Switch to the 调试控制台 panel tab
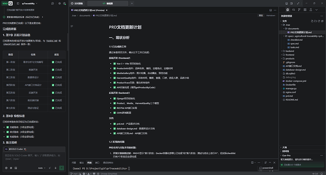Screen dimensions: 326x175 coord(108,163)
